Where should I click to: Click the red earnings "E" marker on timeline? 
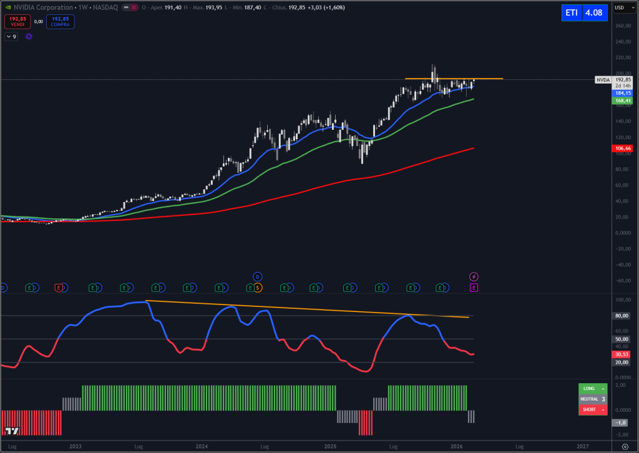pos(57,288)
